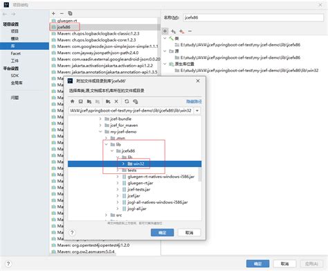Click the jcef.jar file icon

124,196
